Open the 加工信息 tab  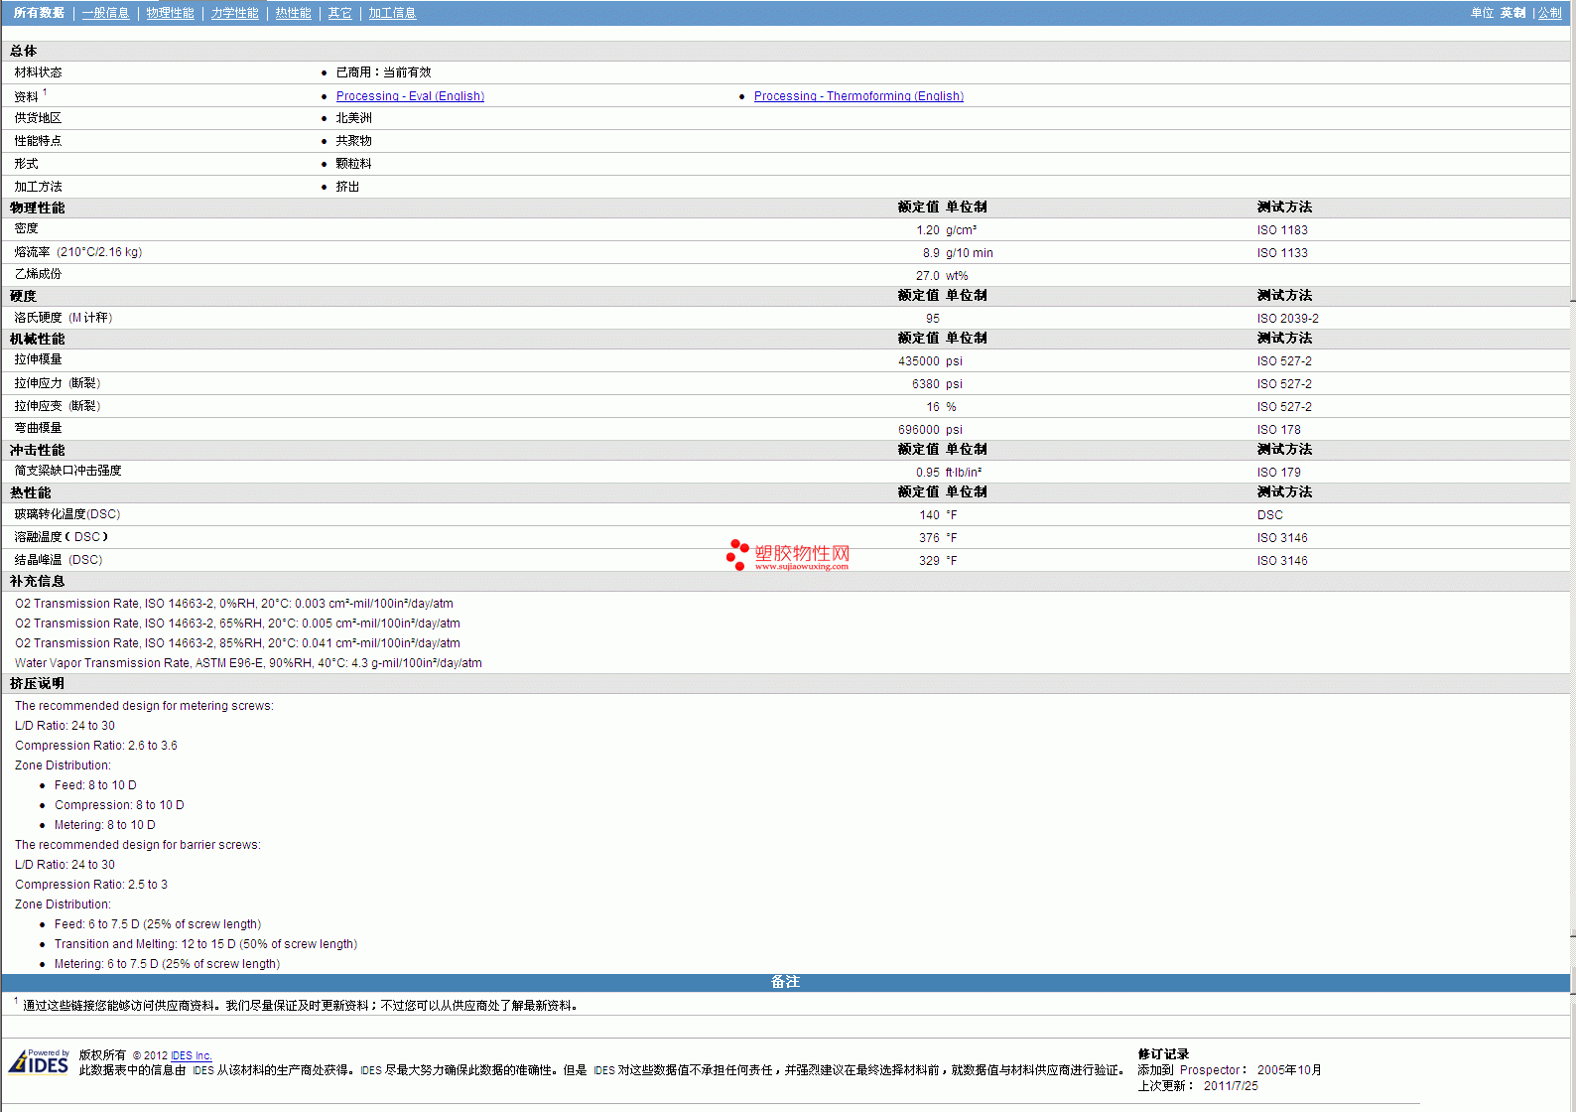[392, 13]
